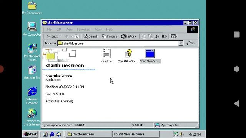Switch to startbluescreen taskbar button
The width and height of the screenshot is (246, 138).
pyautogui.click(x=89, y=134)
